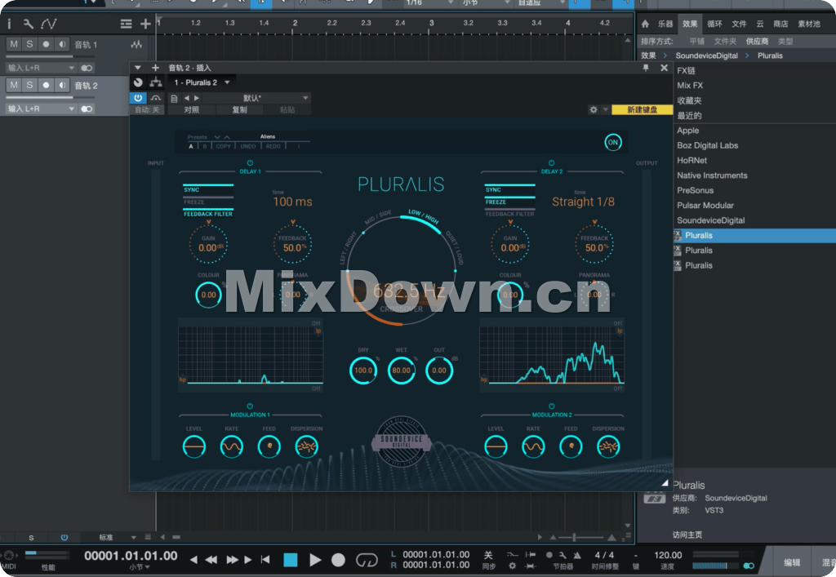Solo 音轨 2
Image resolution: width=836 pixels, height=577 pixels.
30,85
